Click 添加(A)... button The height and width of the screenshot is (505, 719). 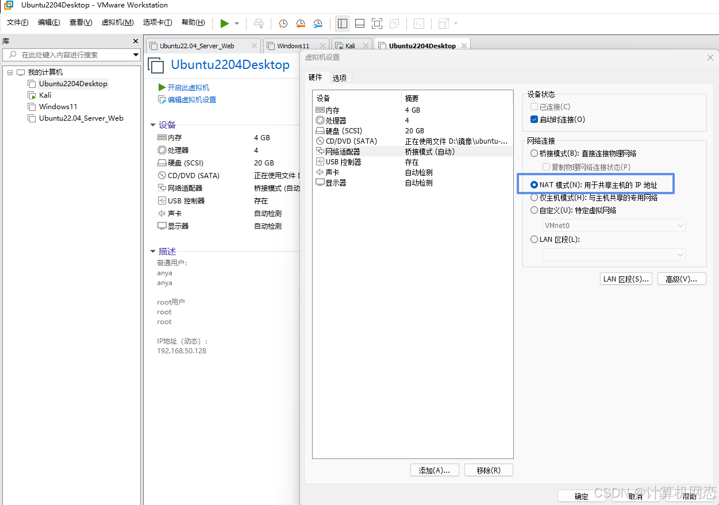click(435, 470)
